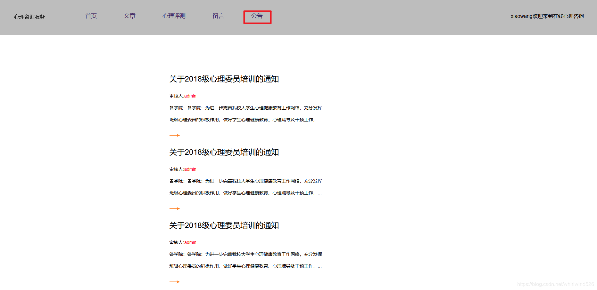Open the first 关于2018级心理委员培训的通知 title
Viewport: 597px width, 290px height.
224,79
